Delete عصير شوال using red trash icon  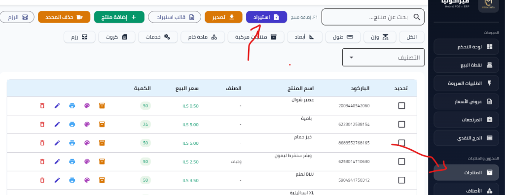click(x=42, y=105)
